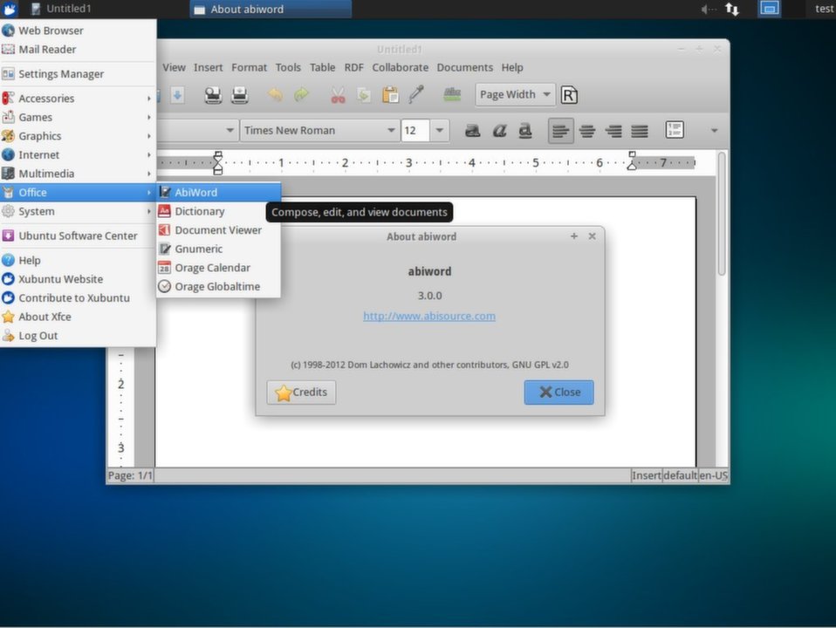Open Dictionary from the Office submenu
Image resolution: width=836 pixels, height=628 pixels.
[x=218, y=212]
